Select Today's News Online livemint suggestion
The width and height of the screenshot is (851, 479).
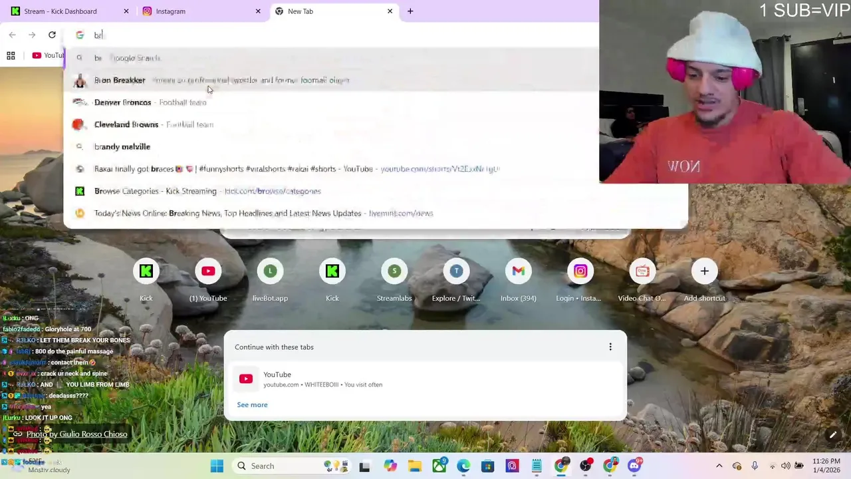click(x=376, y=213)
